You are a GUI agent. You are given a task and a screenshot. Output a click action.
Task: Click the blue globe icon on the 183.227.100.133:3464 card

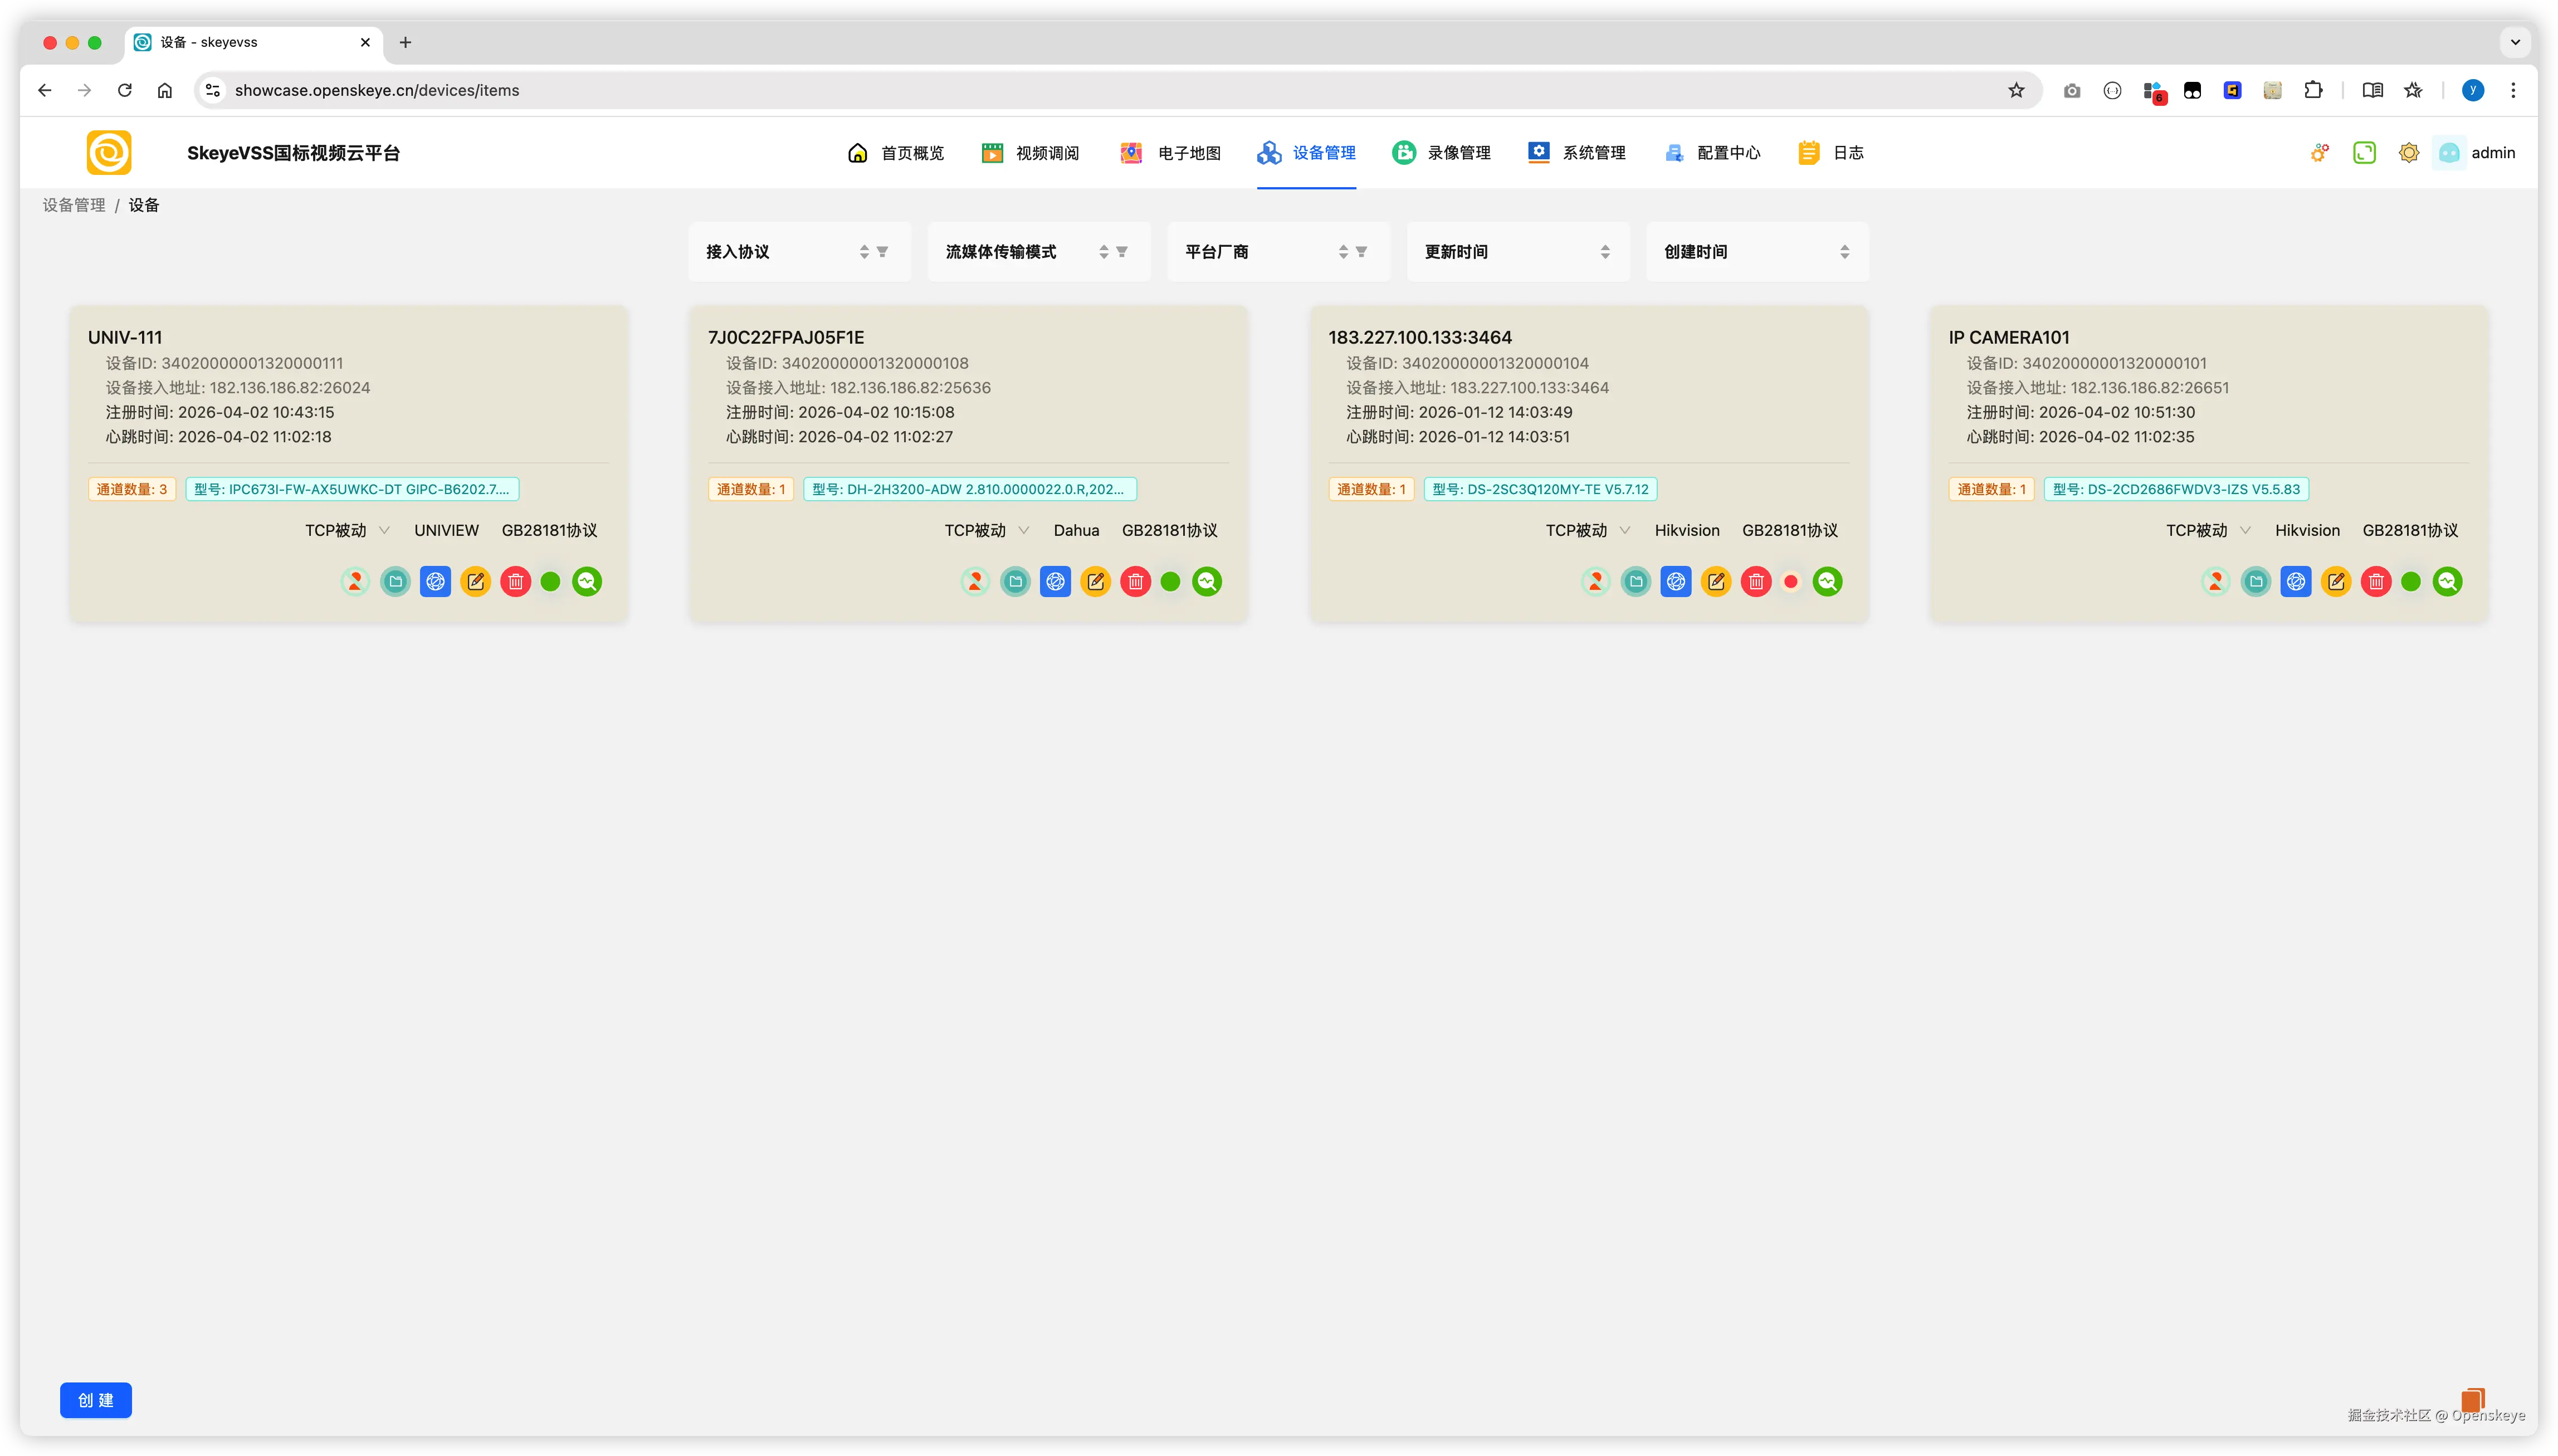point(1675,581)
